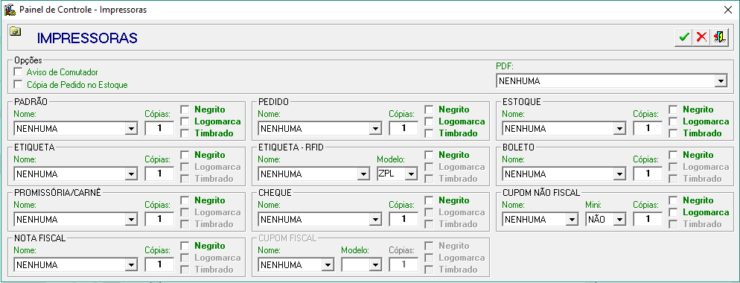Tick Negrito in PROMISSÓRIA/CARNÊ group

pos(185,200)
